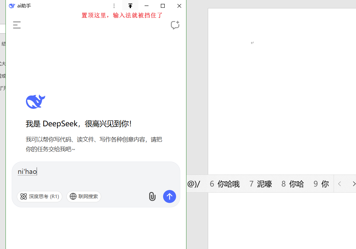Toggle 联网搜索 web search mode
This screenshot has width=356, height=249.
click(x=84, y=197)
